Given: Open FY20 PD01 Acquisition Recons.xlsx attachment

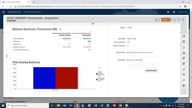Looking at the screenshot, I should pos(141,52).
